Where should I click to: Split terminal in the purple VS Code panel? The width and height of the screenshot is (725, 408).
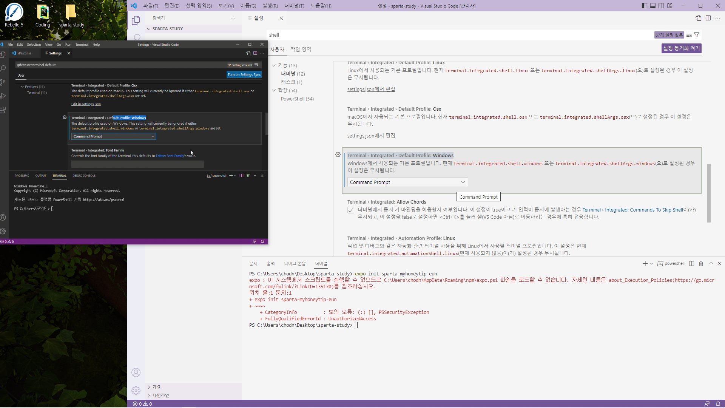pyautogui.click(x=692, y=264)
